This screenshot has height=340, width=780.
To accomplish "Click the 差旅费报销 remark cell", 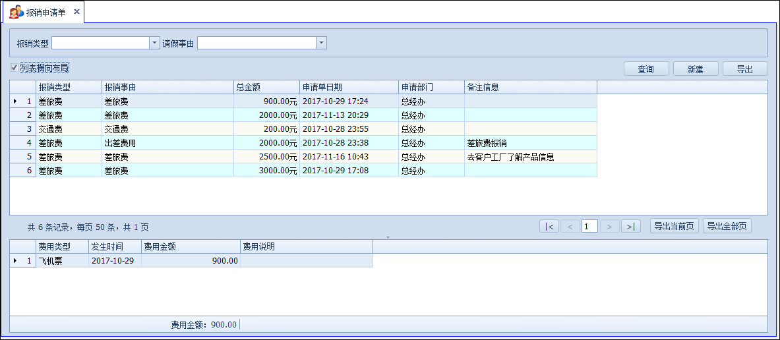I will [x=531, y=143].
